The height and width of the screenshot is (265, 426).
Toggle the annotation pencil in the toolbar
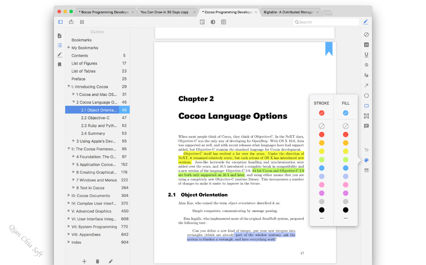click(366, 22)
